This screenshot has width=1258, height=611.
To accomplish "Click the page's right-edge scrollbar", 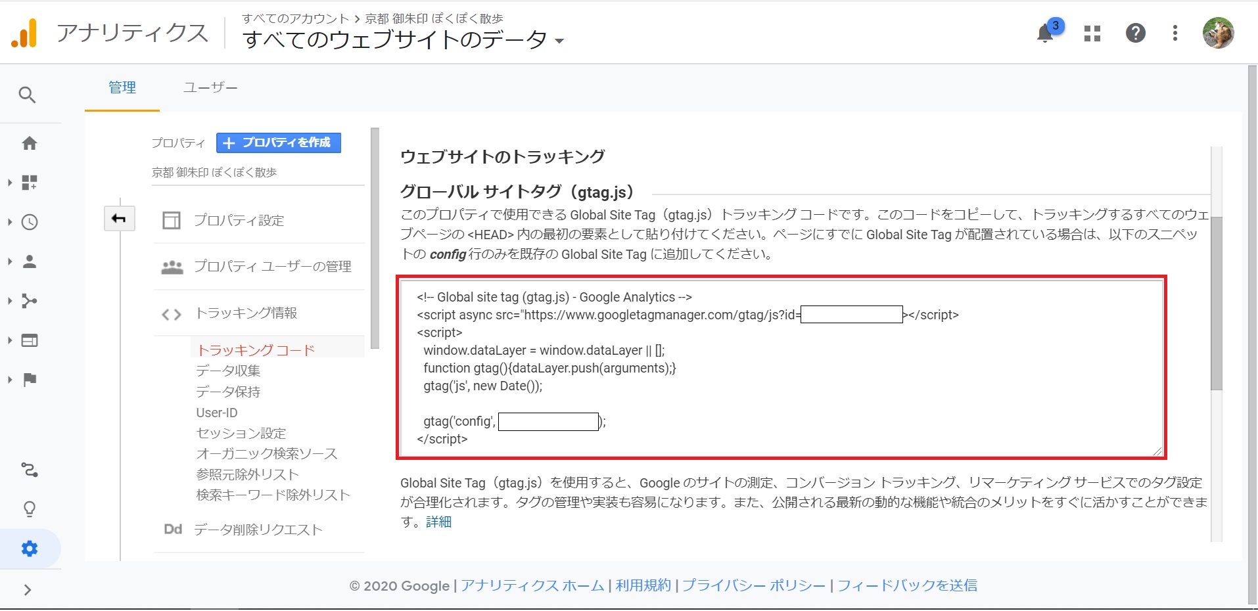I will click(x=1253, y=335).
